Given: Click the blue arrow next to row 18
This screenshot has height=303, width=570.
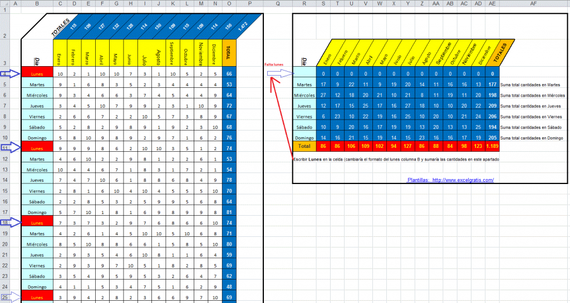Looking at the screenshot, I should pos(10,222).
